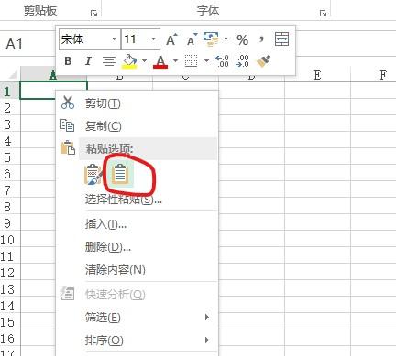The height and width of the screenshot is (356, 396).
Task: Click 快速分析(Q) menu entry
Action: coord(137,295)
